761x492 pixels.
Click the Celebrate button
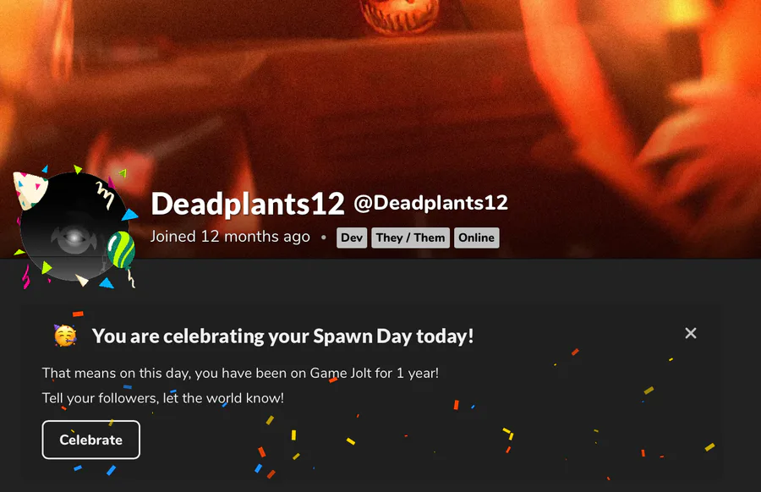click(90, 440)
